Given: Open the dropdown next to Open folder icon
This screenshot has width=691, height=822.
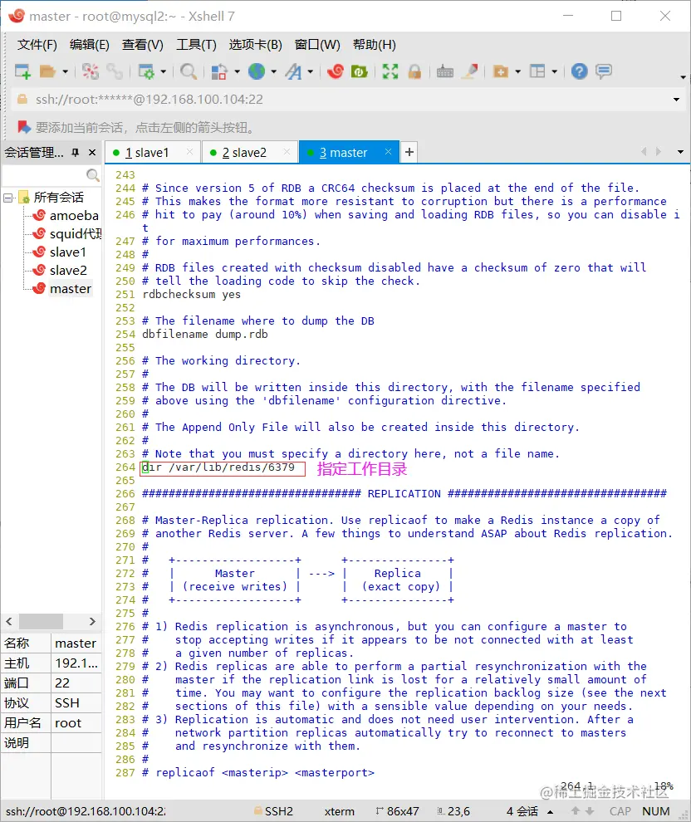Looking at the screenshot, I should [x=65, y=71].
